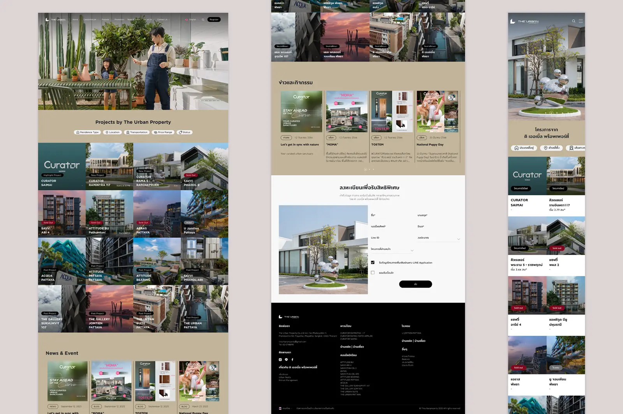Viewport: 623px width, 414px height.
Task: Tap The Urban logo on mobile header
Action: click(524, 21)
